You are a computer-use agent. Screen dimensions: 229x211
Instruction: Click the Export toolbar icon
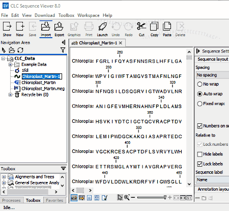pos(59,29)
